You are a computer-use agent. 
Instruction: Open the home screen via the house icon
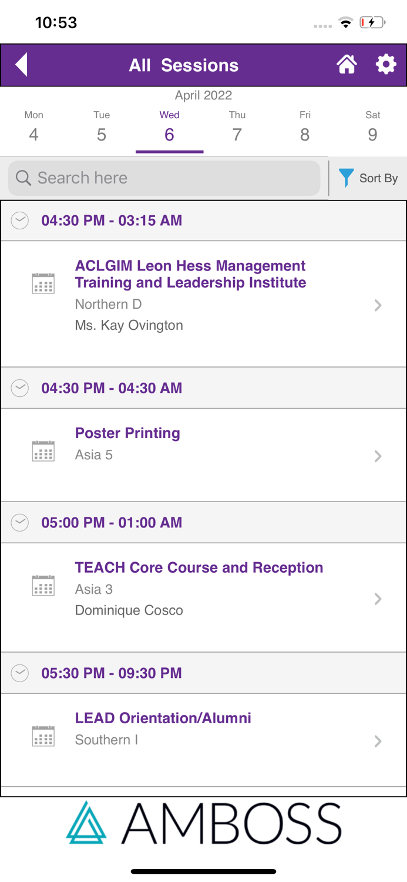pos(347,65)
